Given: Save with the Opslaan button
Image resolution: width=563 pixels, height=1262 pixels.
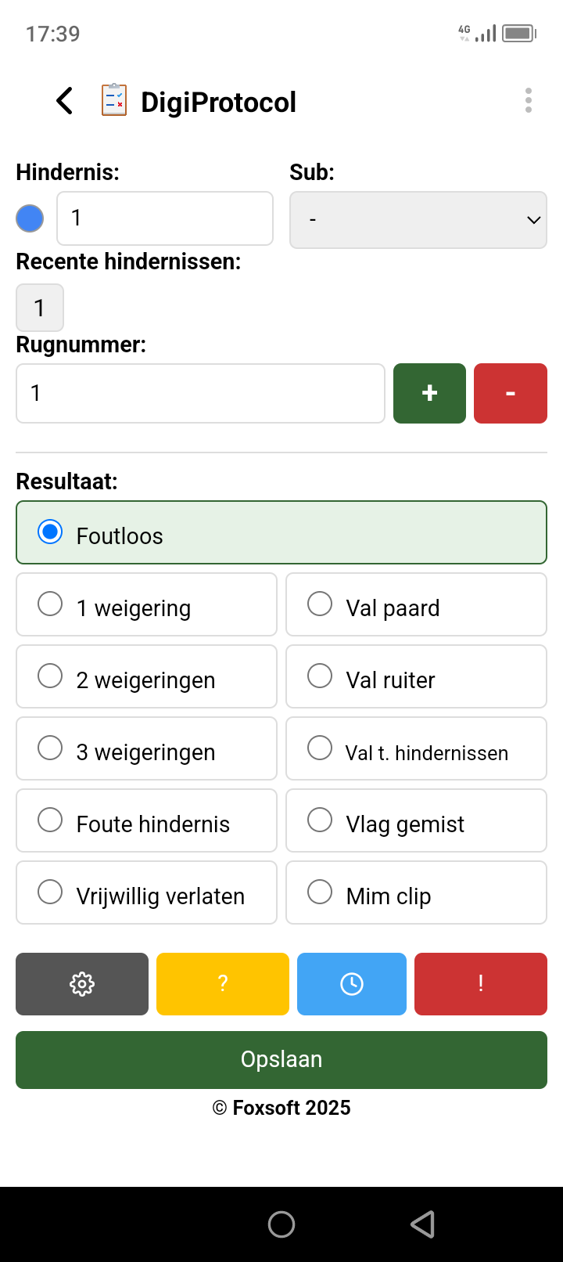Looking at the screenshot, I should point(281,1060).
